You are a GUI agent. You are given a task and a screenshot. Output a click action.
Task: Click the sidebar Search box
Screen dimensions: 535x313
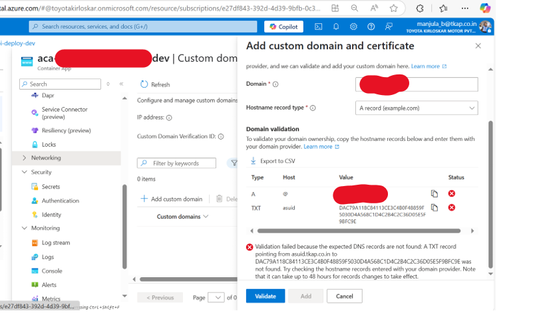point(60,84)
